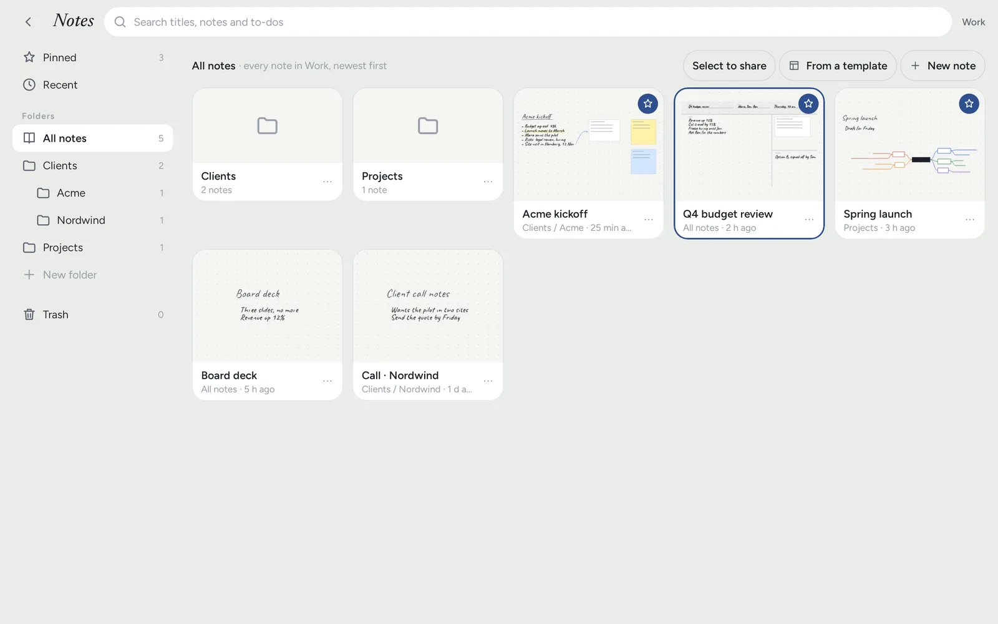
Task: Show Pinned notes in sidebar
Action: tap(93, 57)
